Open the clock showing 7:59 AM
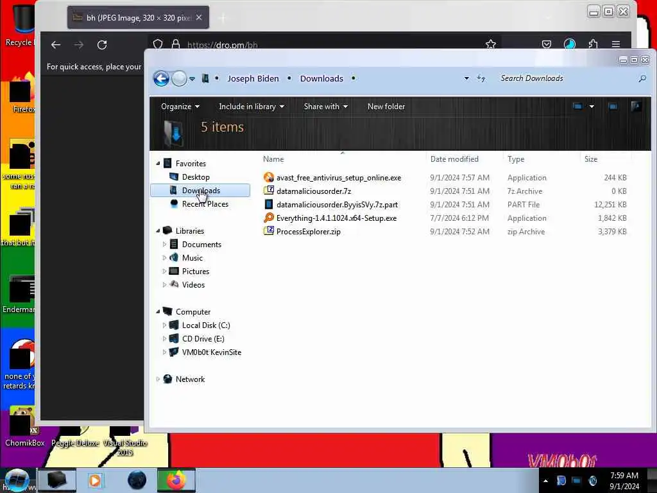 tap(624, 481)
